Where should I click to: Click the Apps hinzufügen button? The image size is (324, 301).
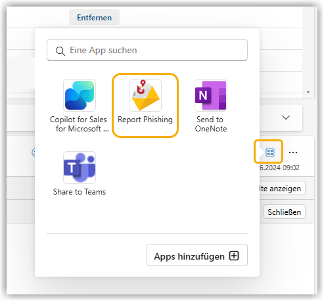197,255
